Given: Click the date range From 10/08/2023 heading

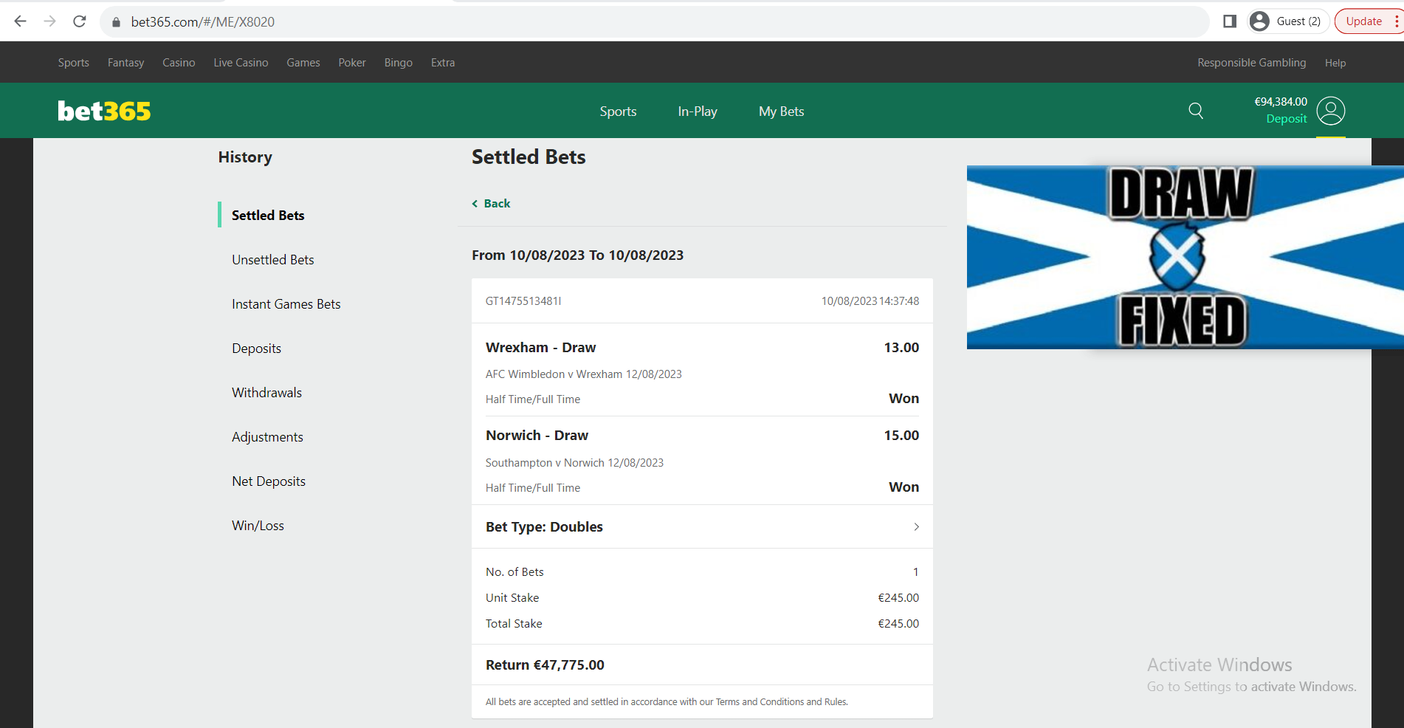Looking at the screenshot, I should tap(577, 255).
